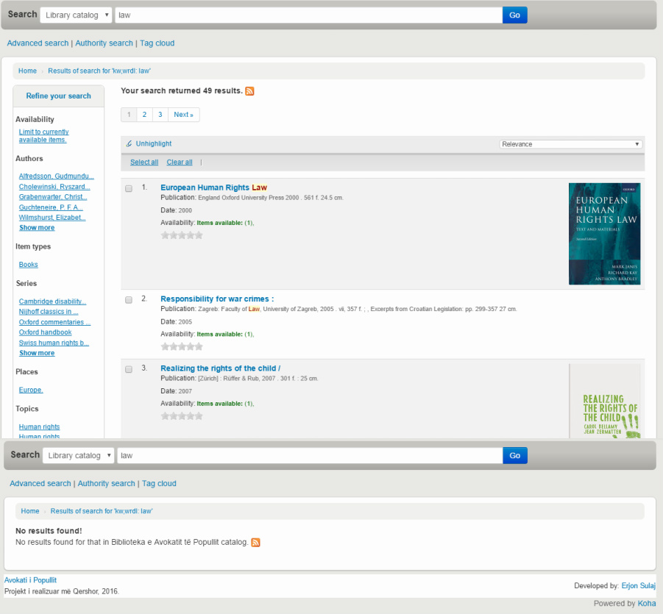Screen dimensions: 663x614
Task: Open Realizing the Rights of the Child cover
Action: point(604,402)
